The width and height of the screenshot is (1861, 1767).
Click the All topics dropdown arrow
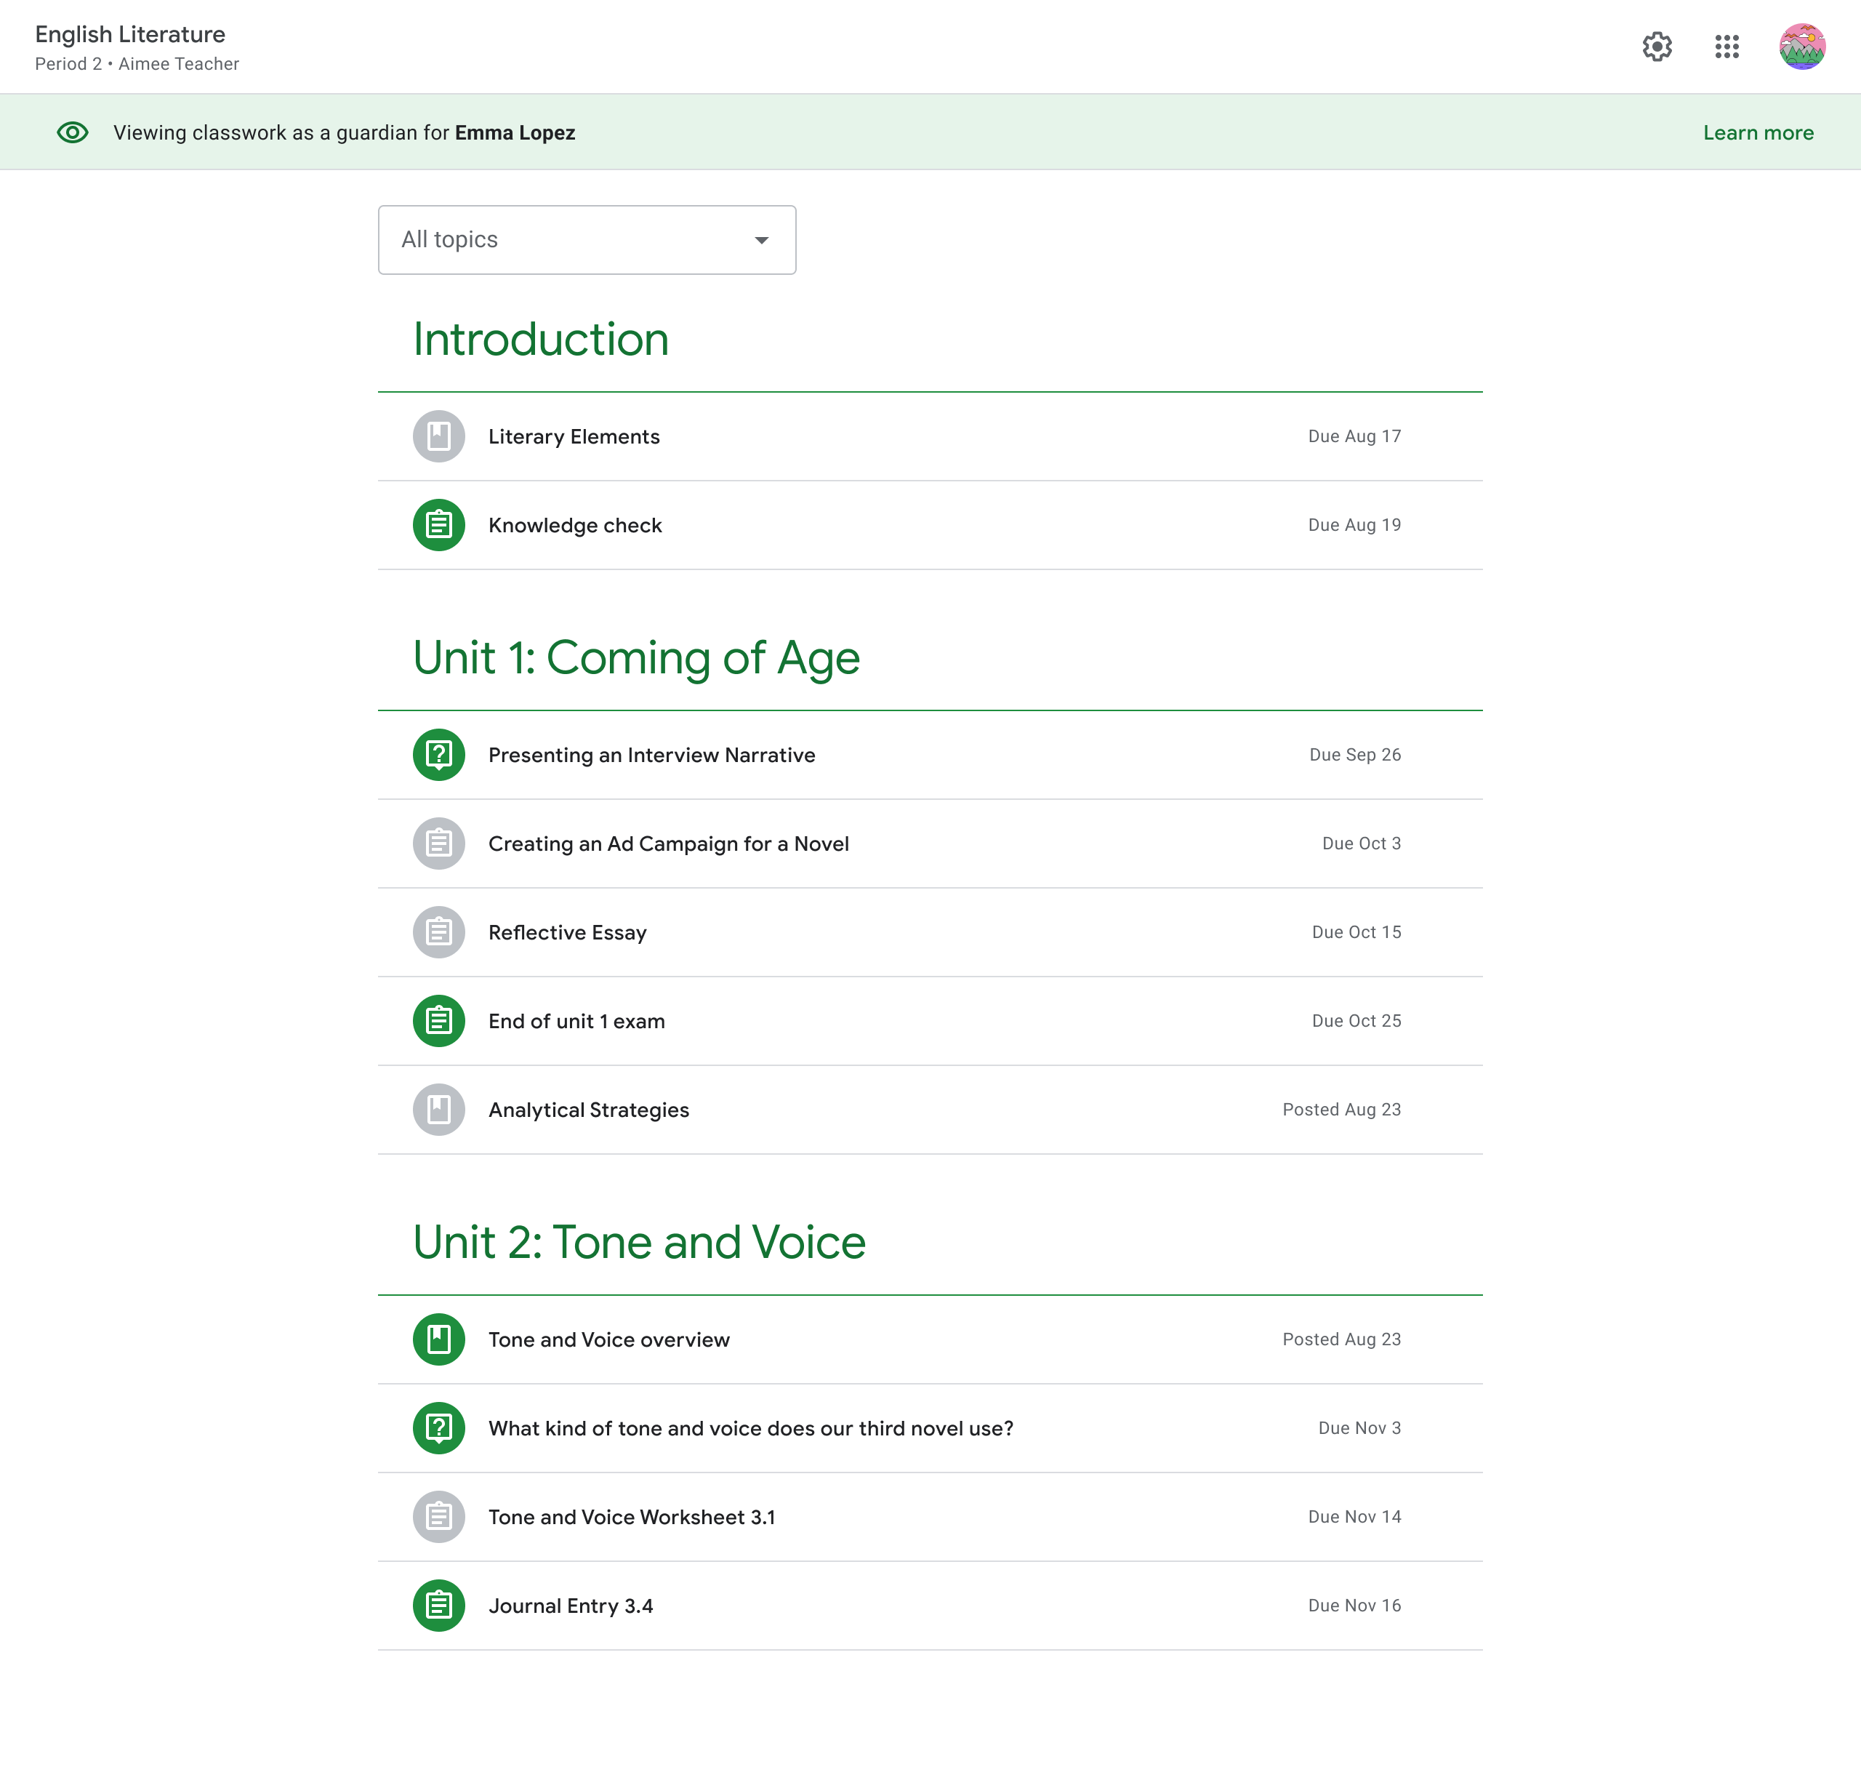coord(761,240)
